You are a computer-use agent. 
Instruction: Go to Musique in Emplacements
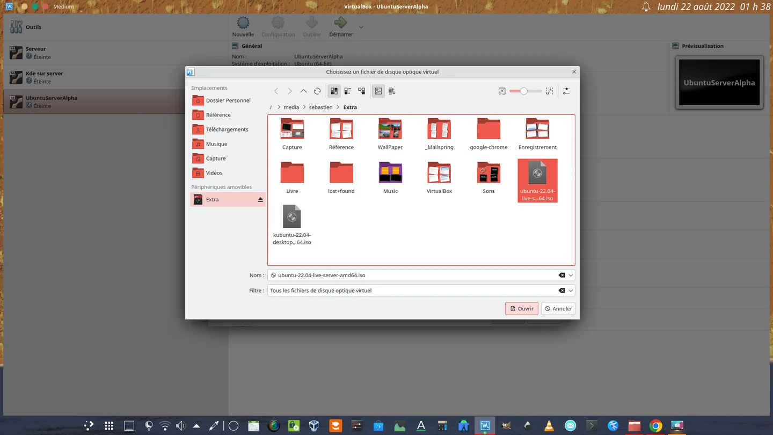coord(228,144)
